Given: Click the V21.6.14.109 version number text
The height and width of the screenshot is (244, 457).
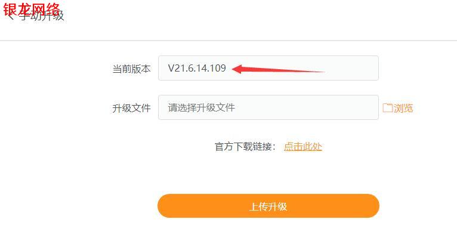Looking at the screenshot, I should pos(197,68).
